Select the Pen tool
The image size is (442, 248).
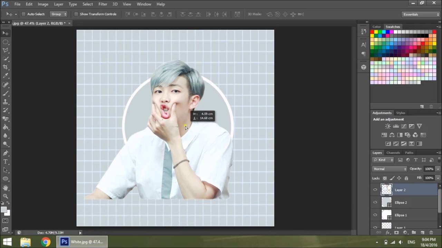[6, 153]
